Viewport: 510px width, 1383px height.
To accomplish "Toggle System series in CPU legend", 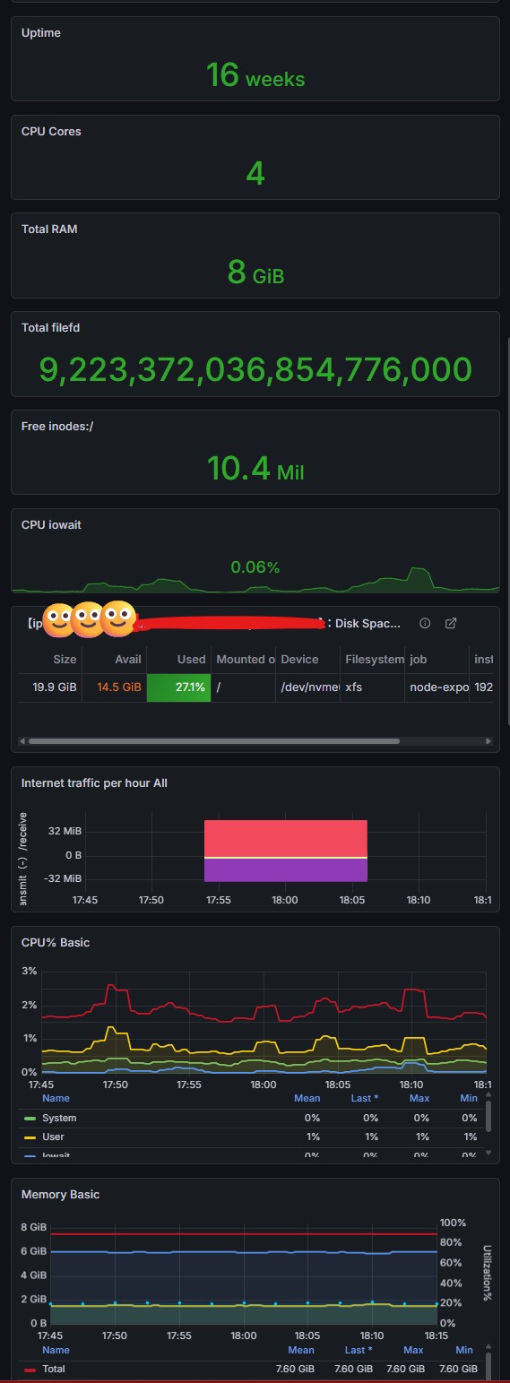I will point(59,1118).
